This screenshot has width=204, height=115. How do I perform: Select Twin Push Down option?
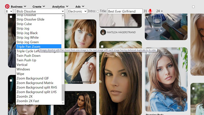(x=39, y=56)
